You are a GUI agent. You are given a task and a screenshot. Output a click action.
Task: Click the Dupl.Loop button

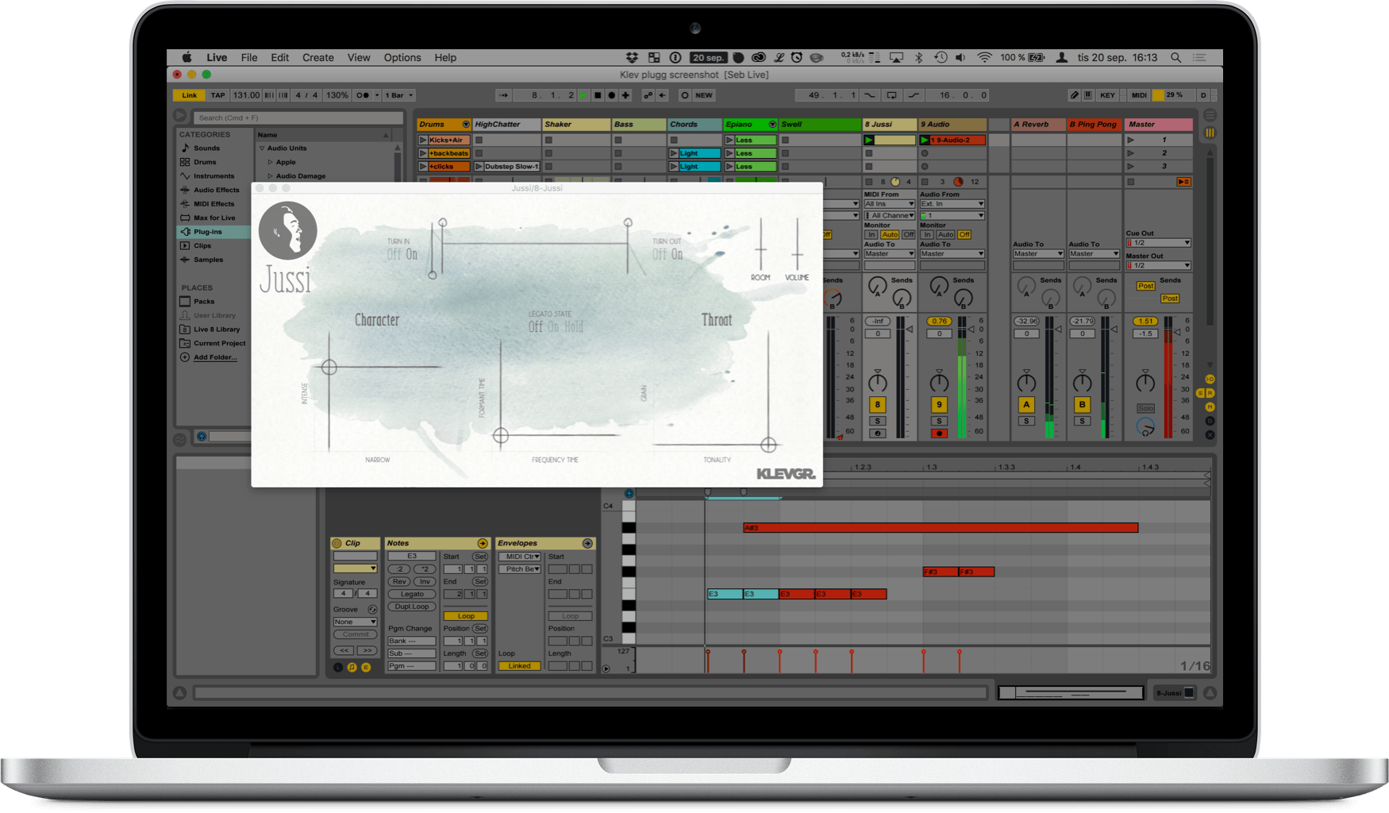coord(412,607)
